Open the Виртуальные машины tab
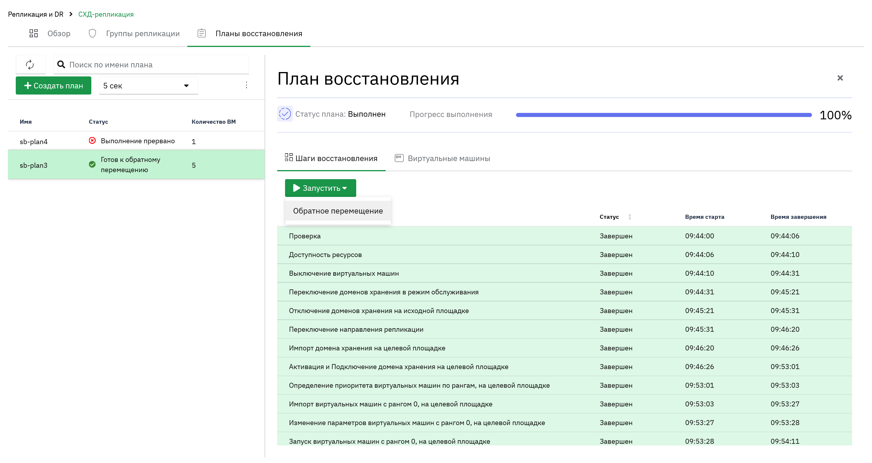The image size is (872, 463). [x=443, y=158]
